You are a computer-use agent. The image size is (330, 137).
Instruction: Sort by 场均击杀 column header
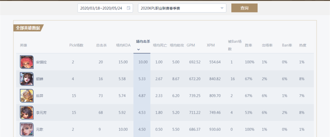click(x=143, y=41)
